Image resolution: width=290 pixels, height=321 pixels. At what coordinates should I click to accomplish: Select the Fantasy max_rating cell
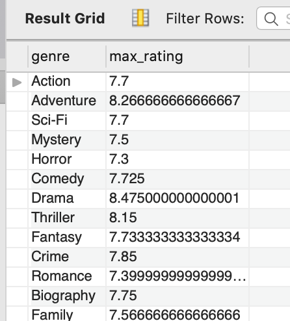(178, 237)
